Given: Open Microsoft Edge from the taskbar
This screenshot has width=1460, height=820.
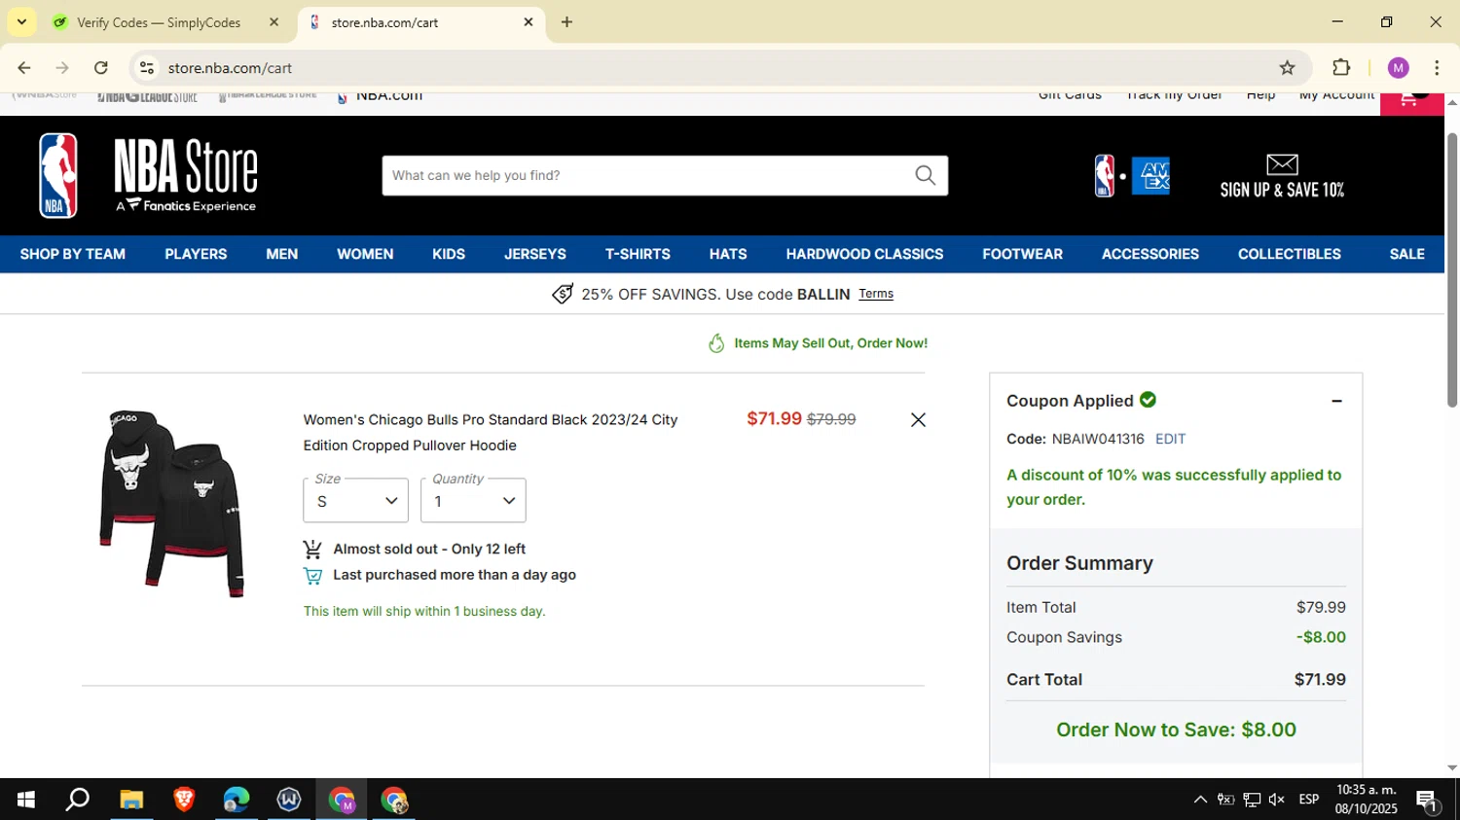Looking at the screenshot, I should click(x=237, y=800).
